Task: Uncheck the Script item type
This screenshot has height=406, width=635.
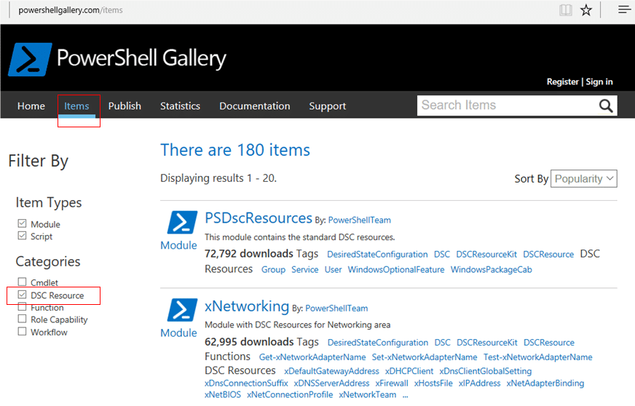Action: tap(23, 236)
